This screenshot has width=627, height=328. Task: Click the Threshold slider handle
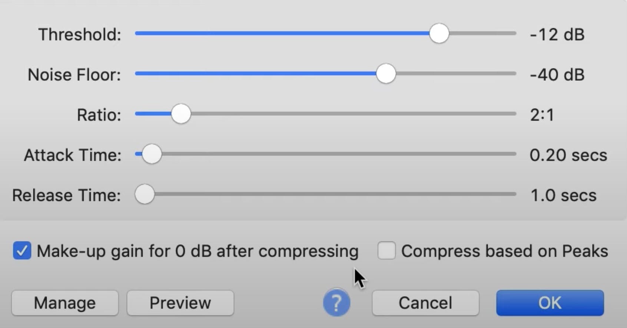point(439,34)
